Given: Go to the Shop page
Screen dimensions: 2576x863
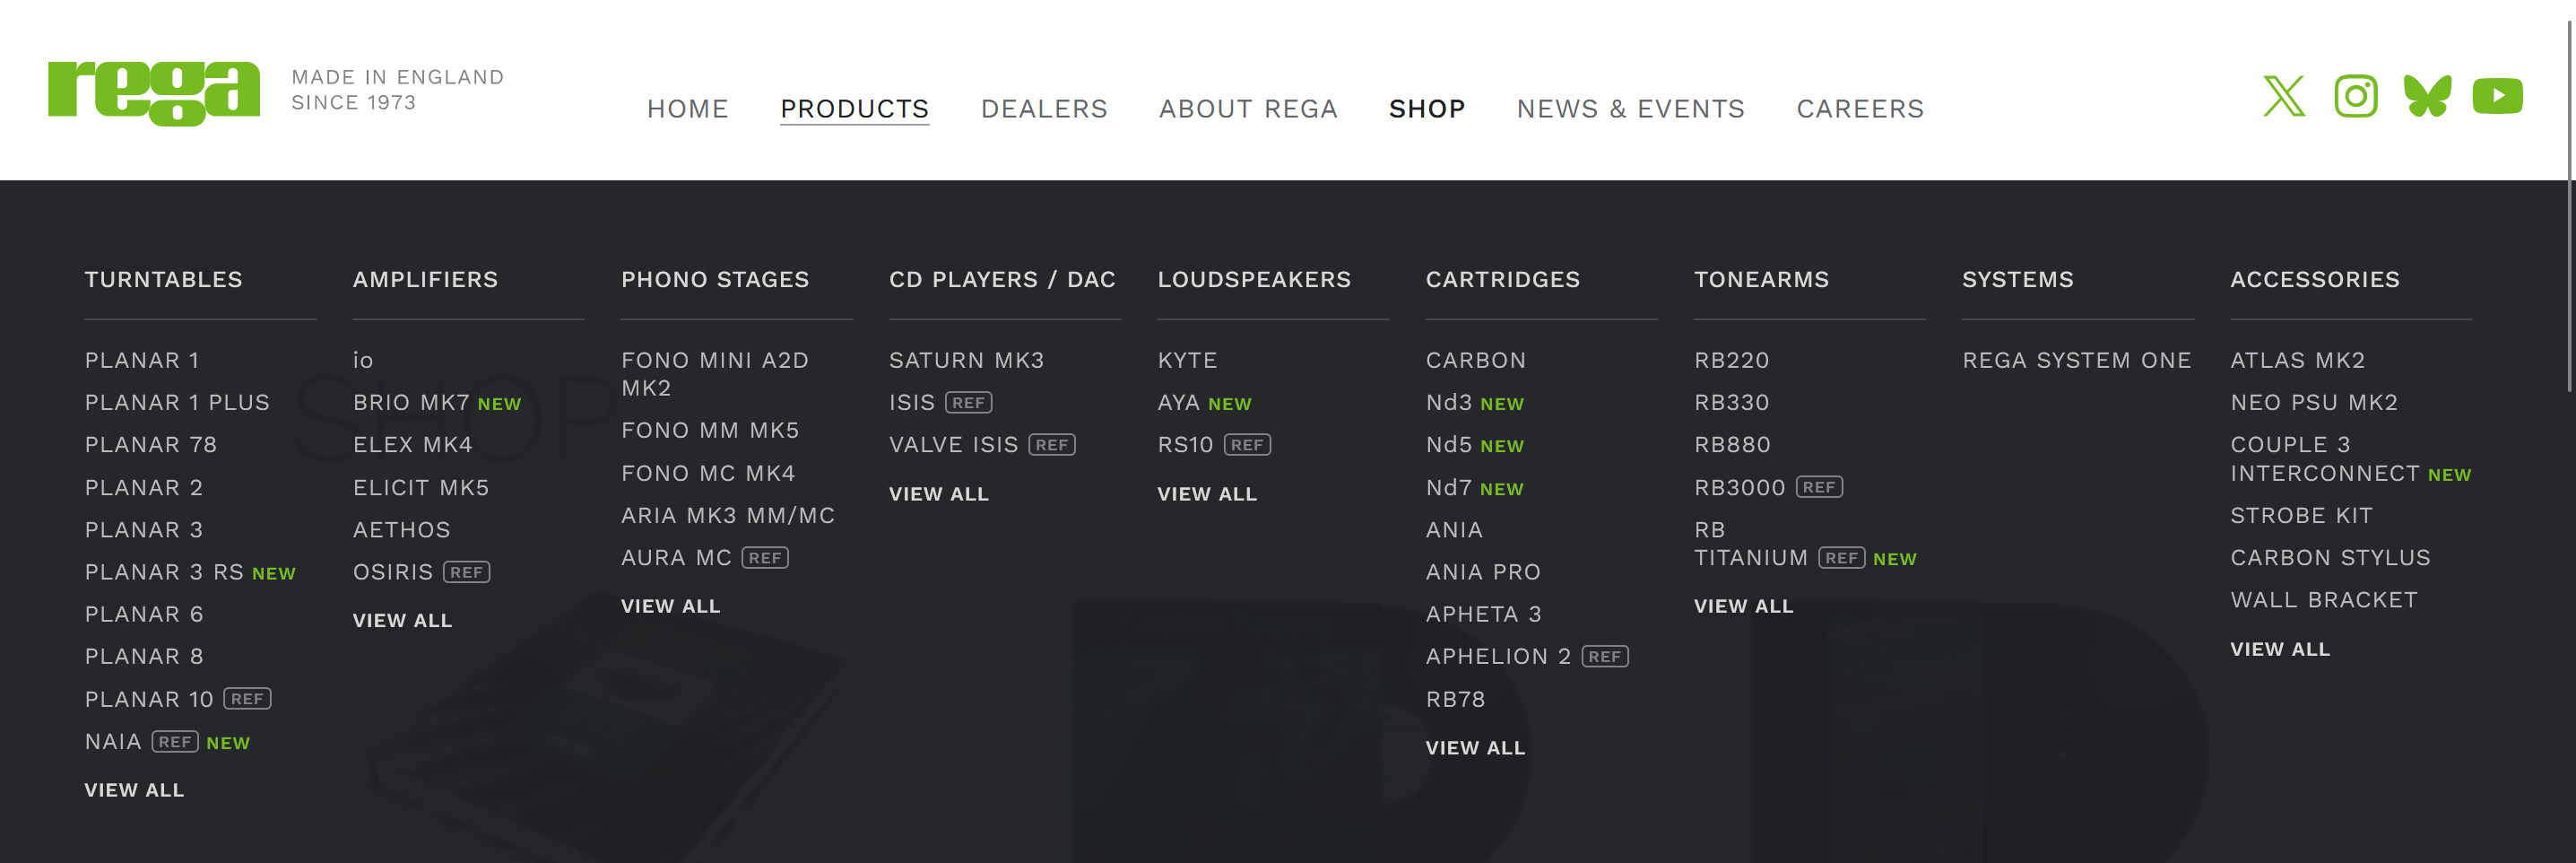Looking at the screenshot, I should tap(1426, 108).
